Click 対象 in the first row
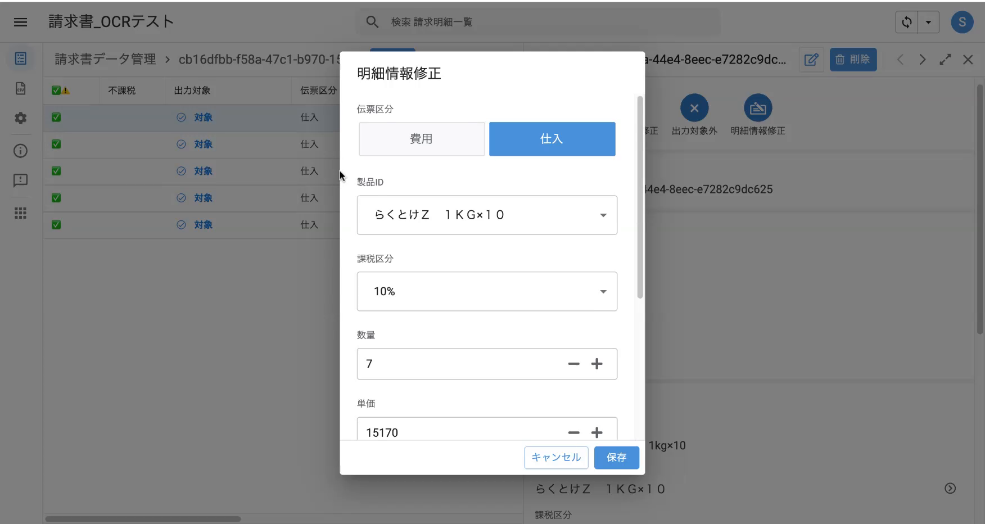Screen dimensions: 985x524 click(203, 118)
